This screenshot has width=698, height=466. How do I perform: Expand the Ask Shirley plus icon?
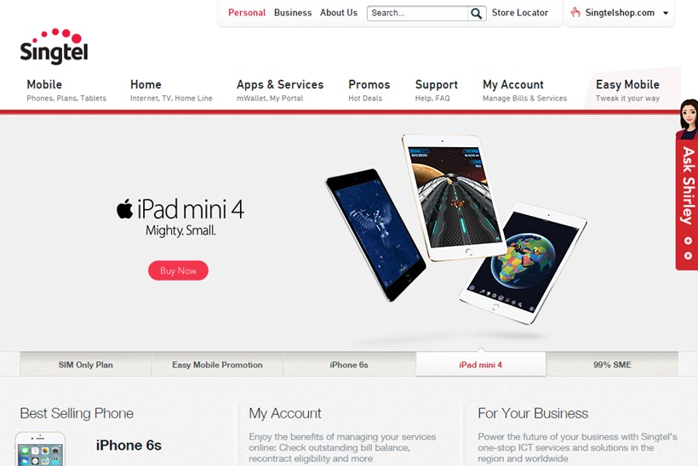688,241
